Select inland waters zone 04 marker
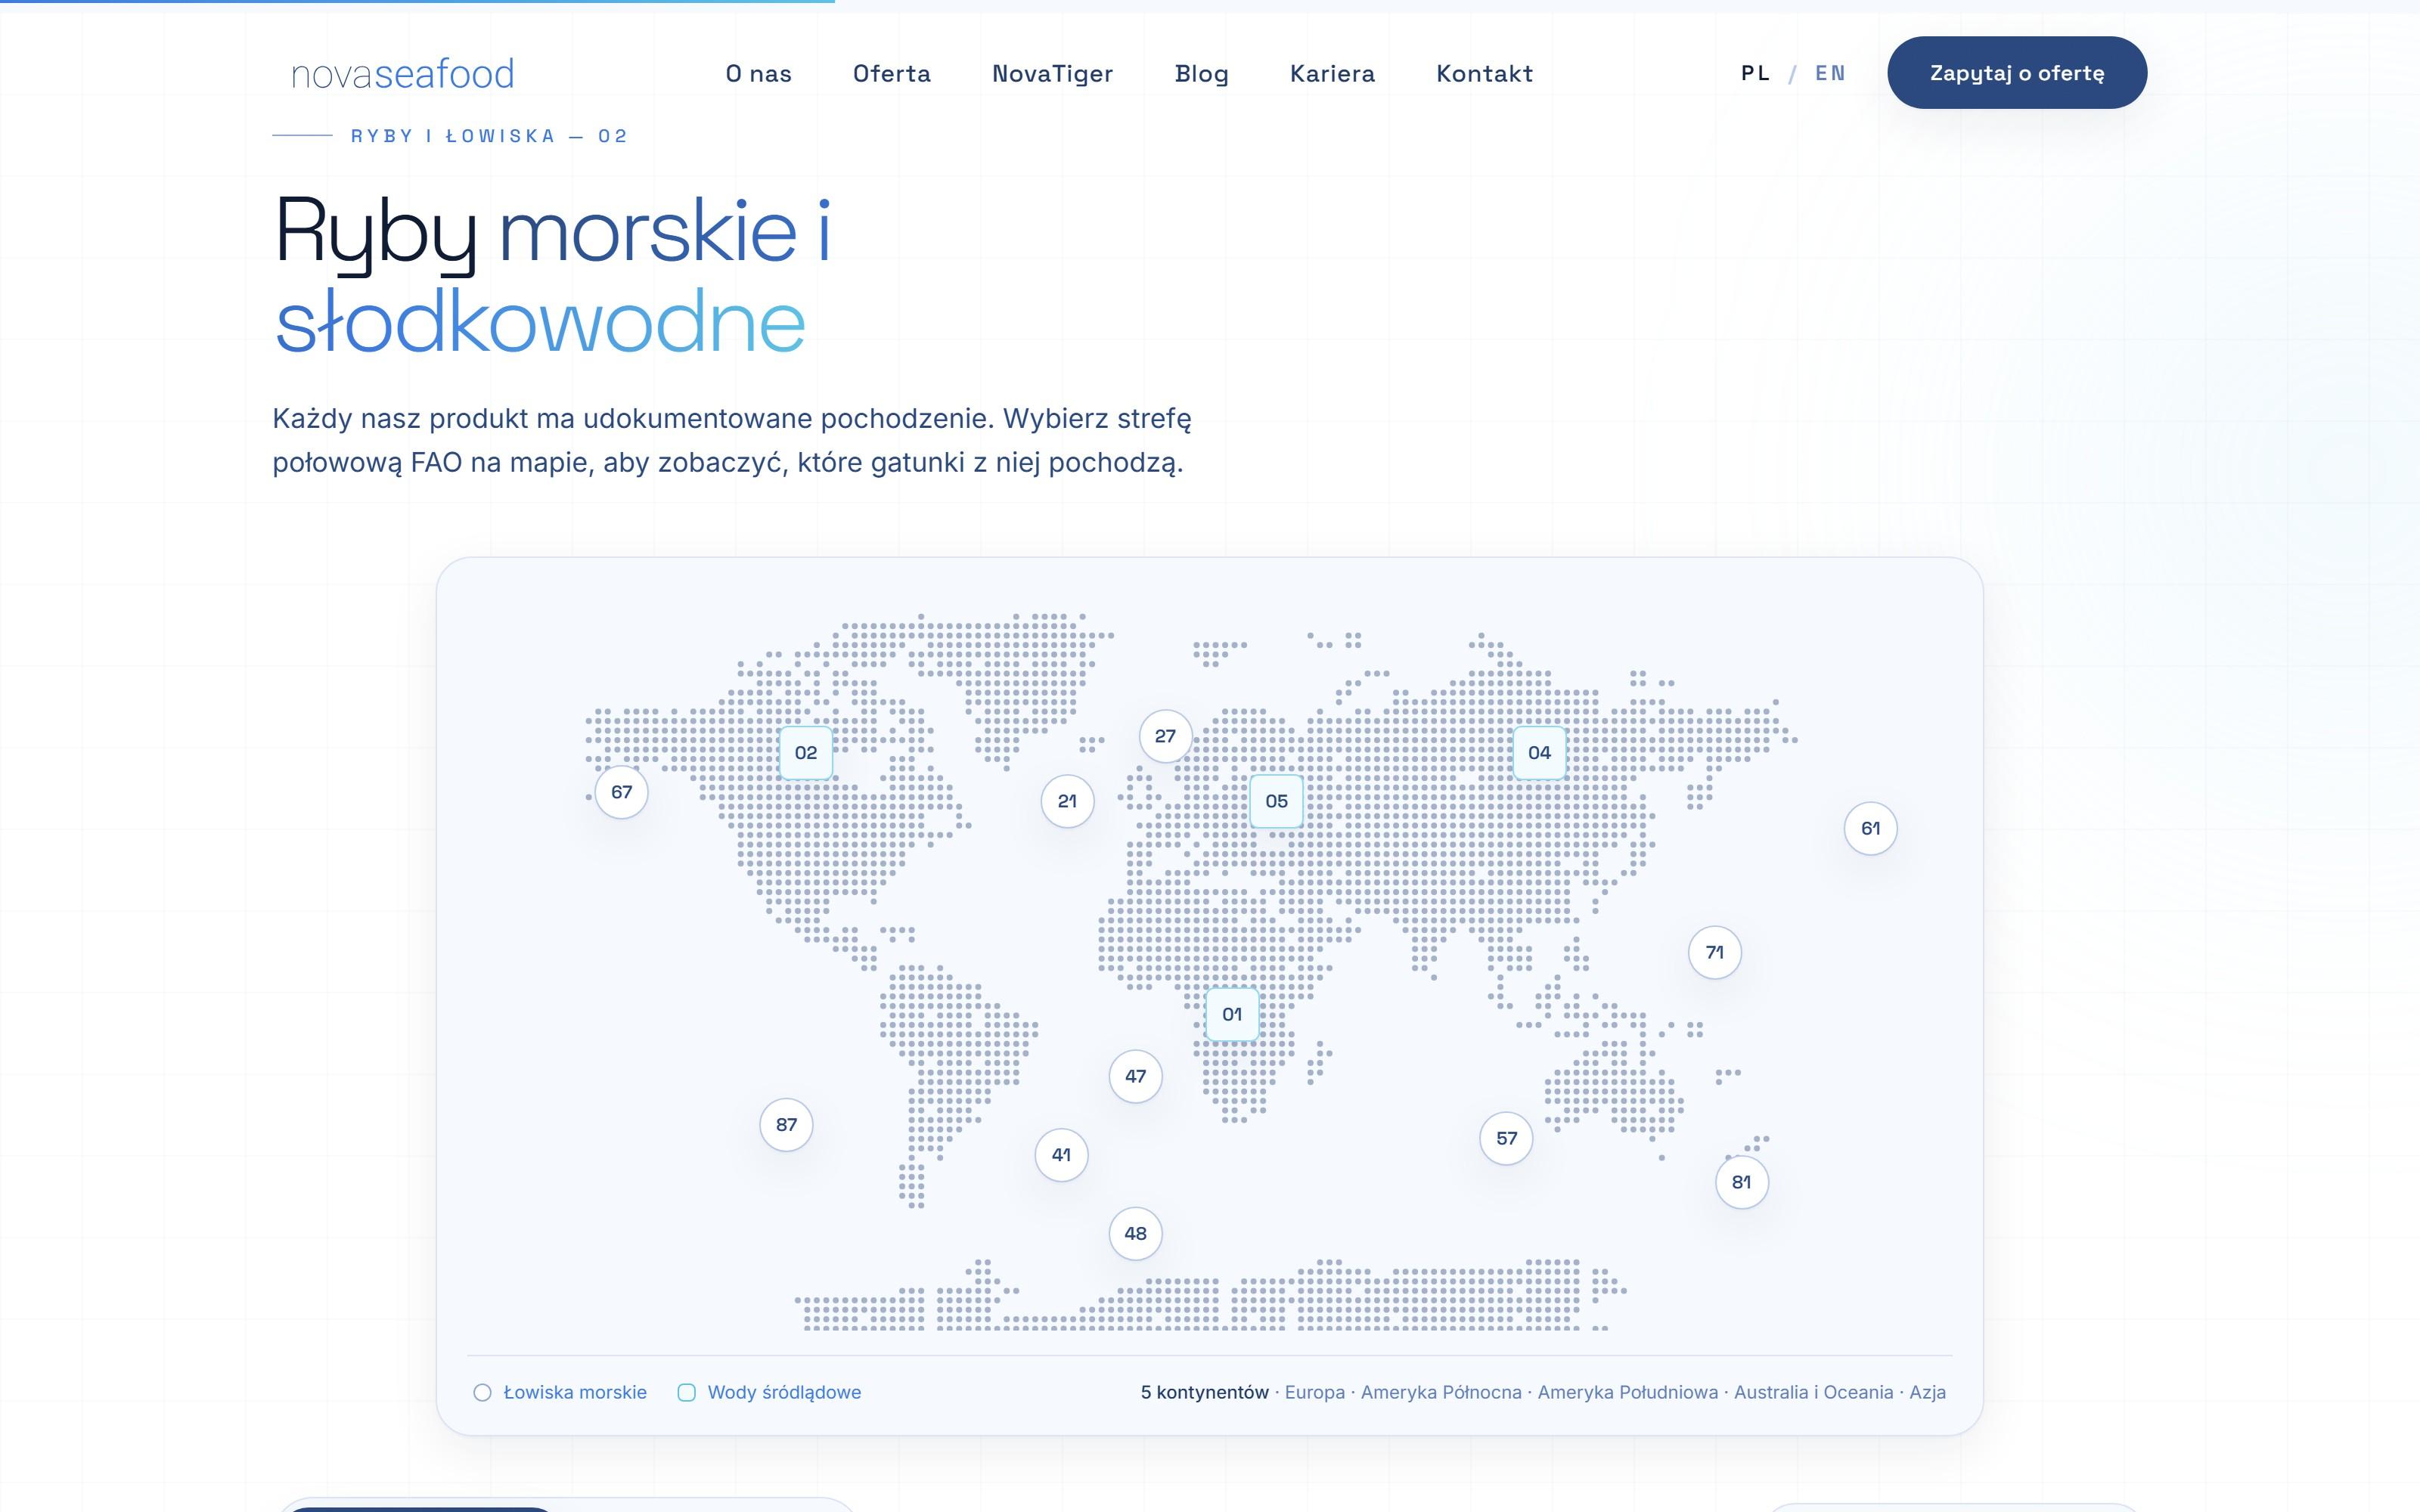Viewport: 2420px width, 1512px height. (x=1540, y=753)
